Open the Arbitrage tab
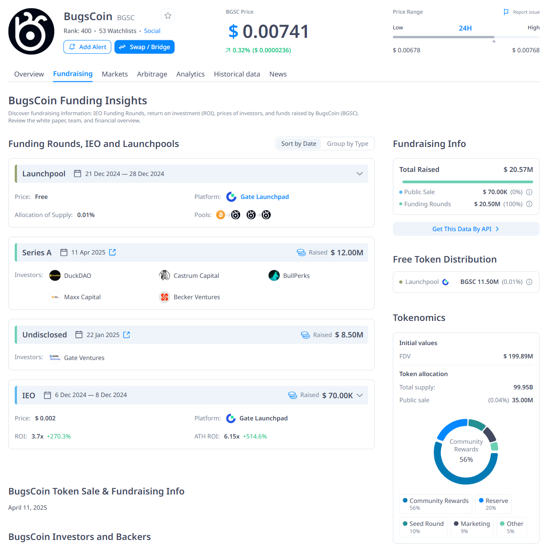This screenshot has width=541, height=544. pos(152,74)
